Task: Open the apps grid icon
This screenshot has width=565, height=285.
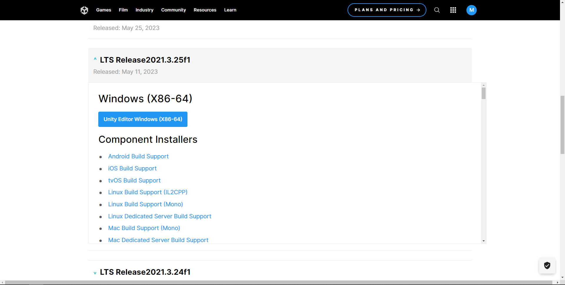Action: pyautogui.click(x=453, y=10)
